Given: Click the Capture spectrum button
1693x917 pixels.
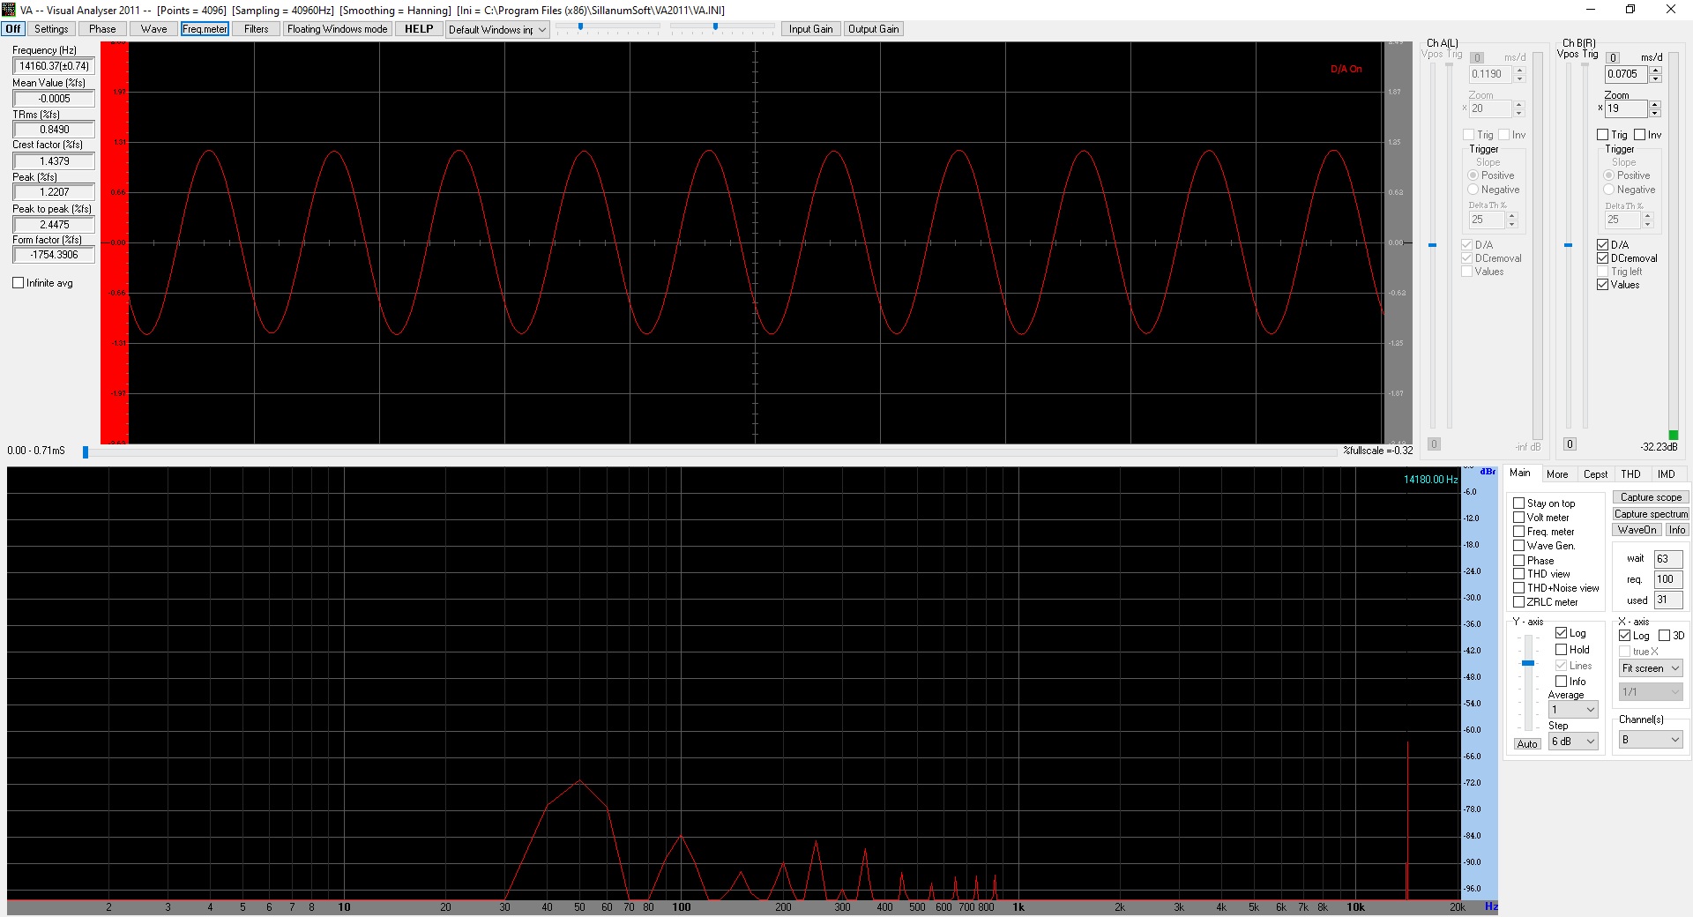Looking at the screenshot, I should point(1651,514).
